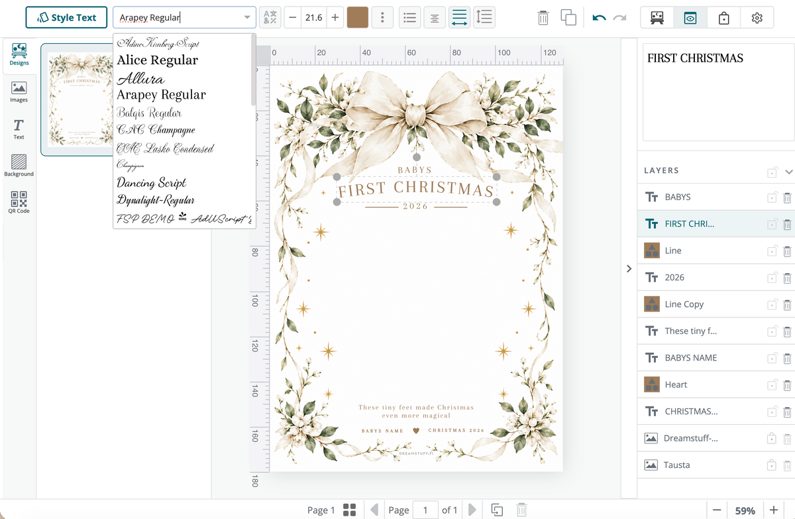
Task: Click the Style Text button
Action: tap(66, 18)
